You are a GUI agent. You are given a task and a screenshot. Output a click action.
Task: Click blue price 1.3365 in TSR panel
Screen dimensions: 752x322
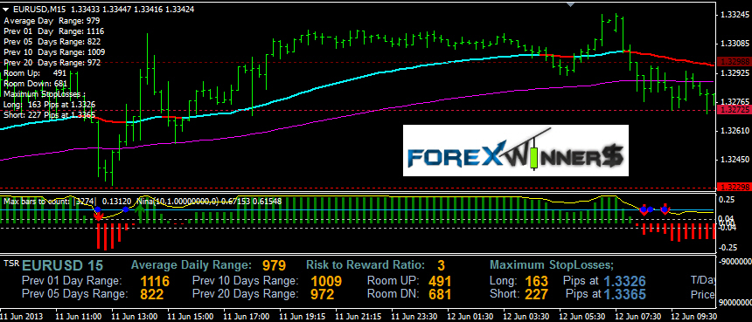[624, 294]
